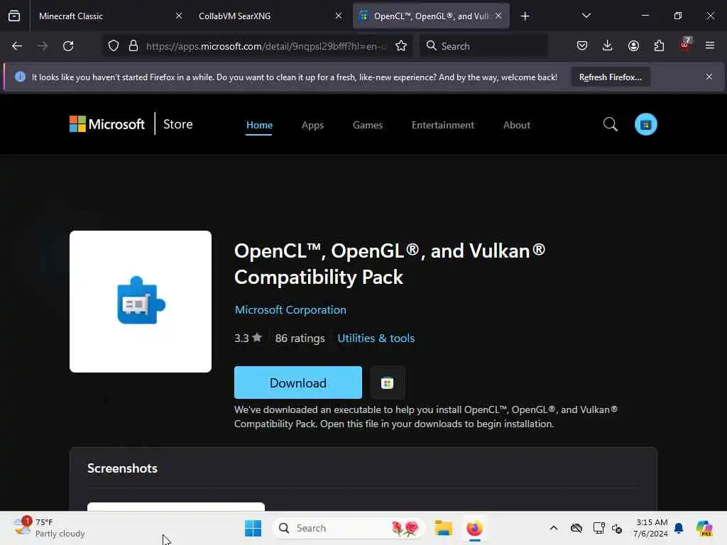Click the compatibility pack app icon image

(x=141, y=302)
